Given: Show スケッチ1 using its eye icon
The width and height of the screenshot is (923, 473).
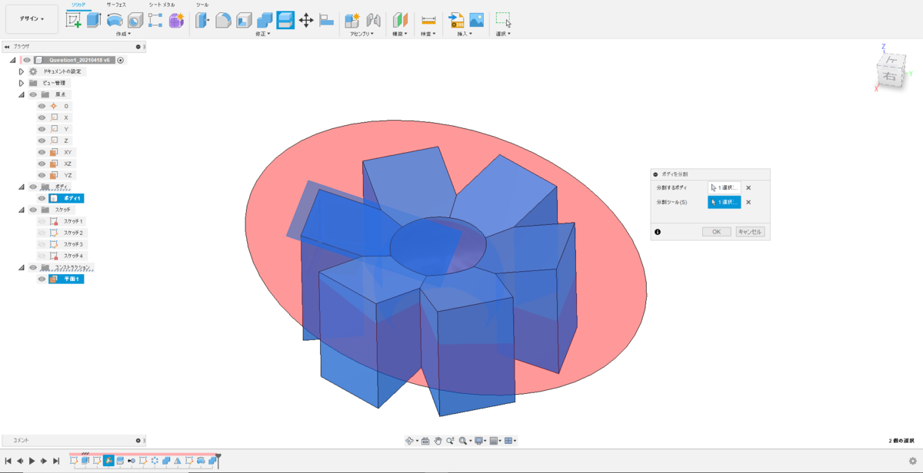Looking at the screenshot, I should [x=42, y=221].
